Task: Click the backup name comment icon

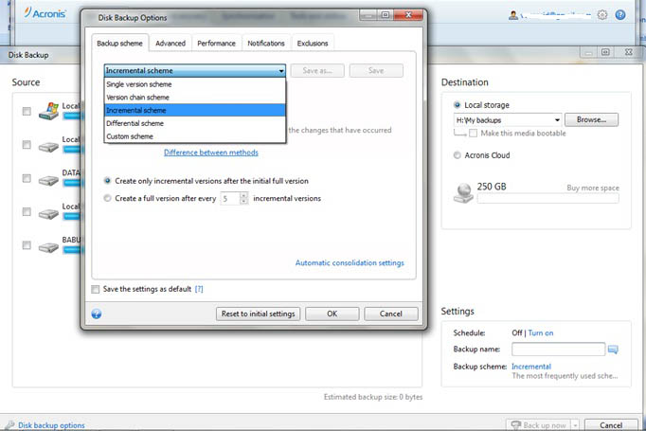Action: click(613, 350)
